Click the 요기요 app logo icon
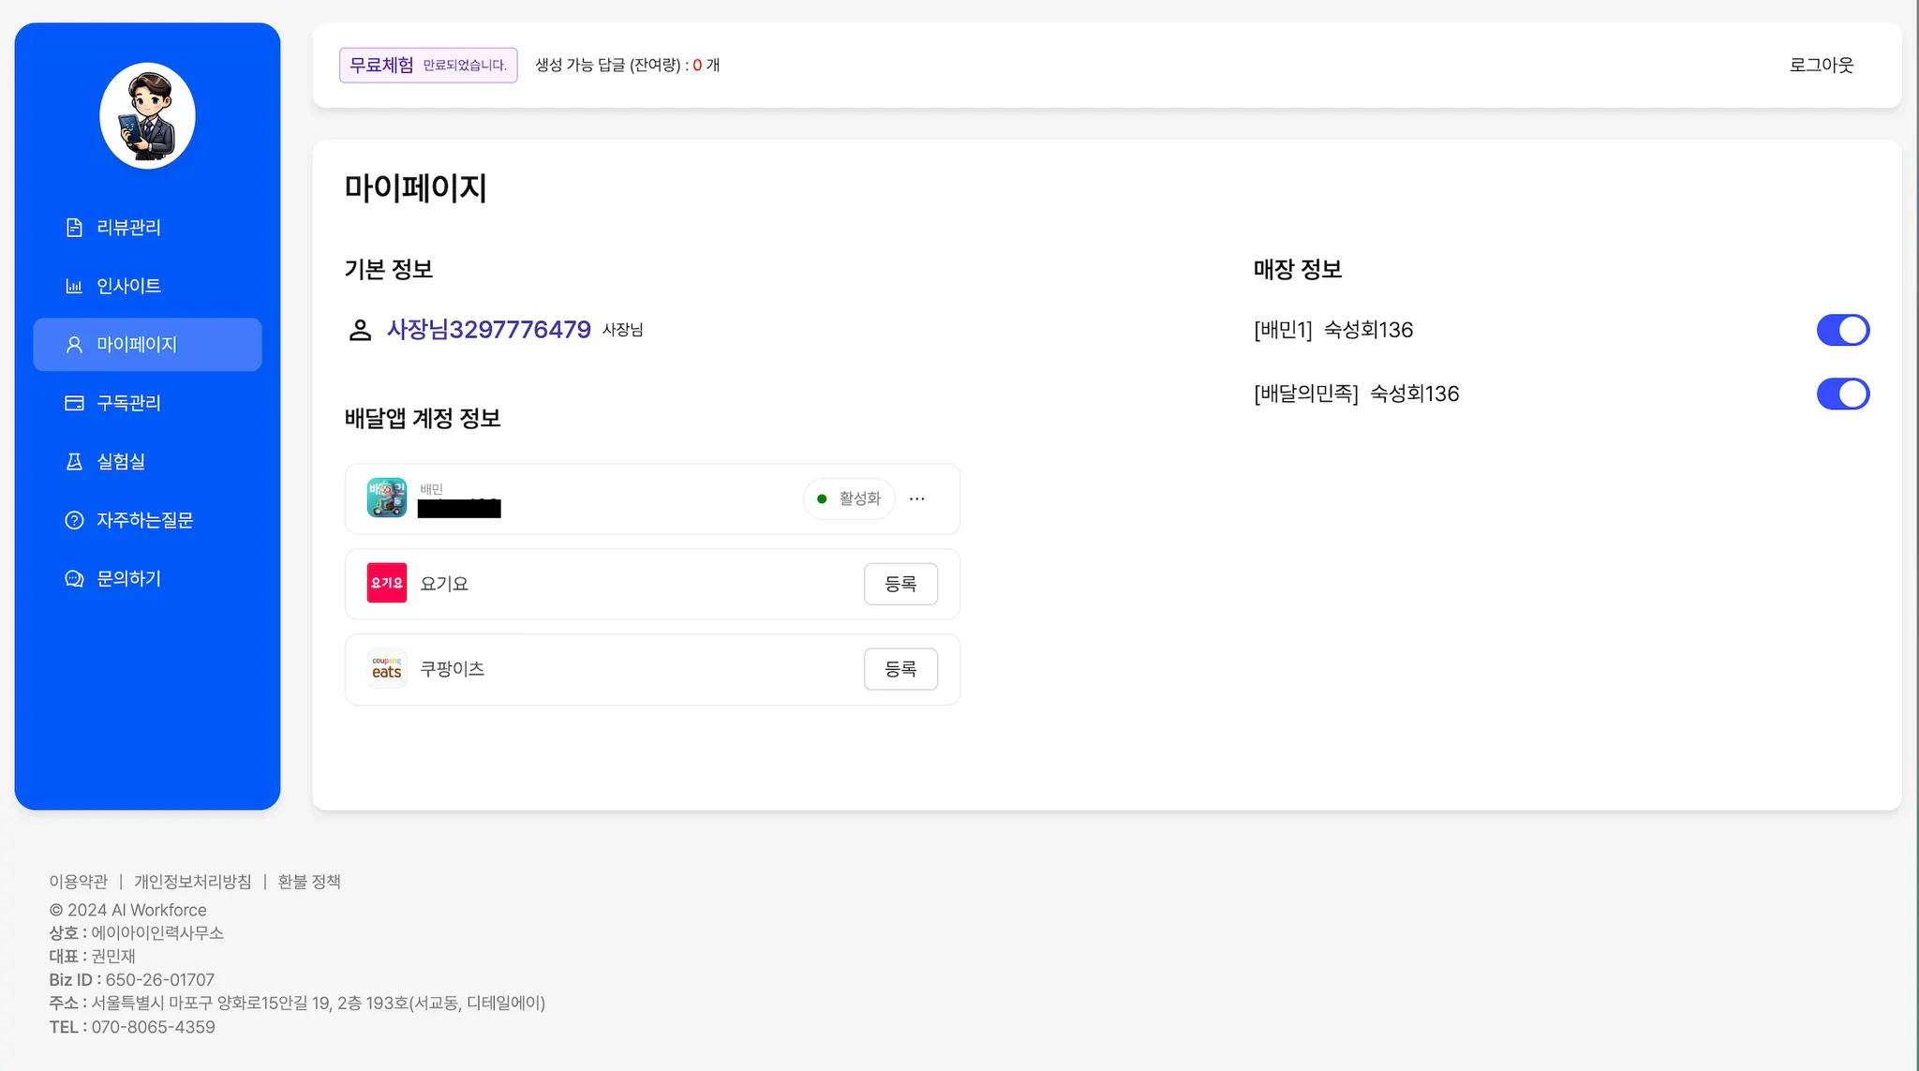The height and width of the screenshot is (1071, 1919). [x=386, y=583]
